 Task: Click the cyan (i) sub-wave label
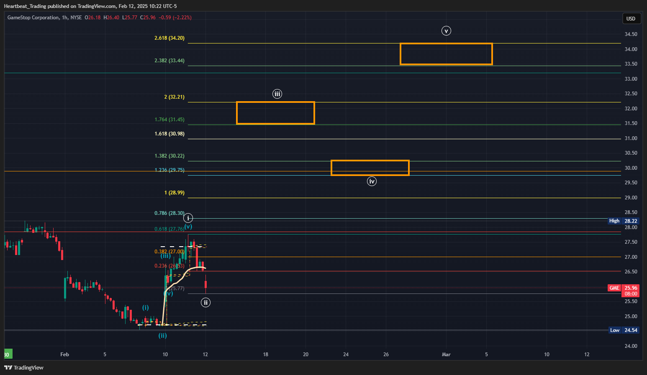(145, 308)
